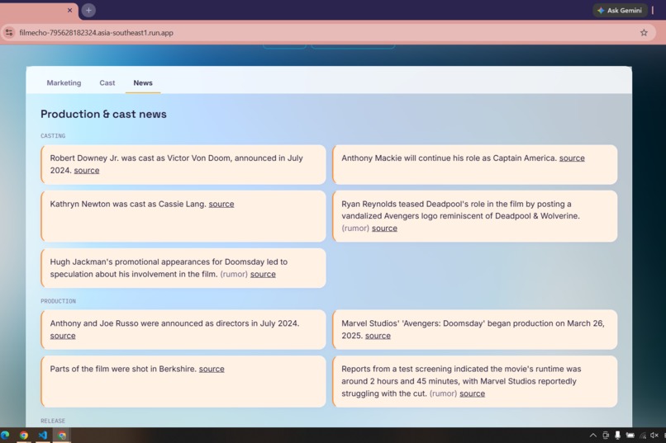Click the active Chrome window icon in taskbar
Image resolution: width=666 pixels, height=443 pixels.
(x=62, y=435)
